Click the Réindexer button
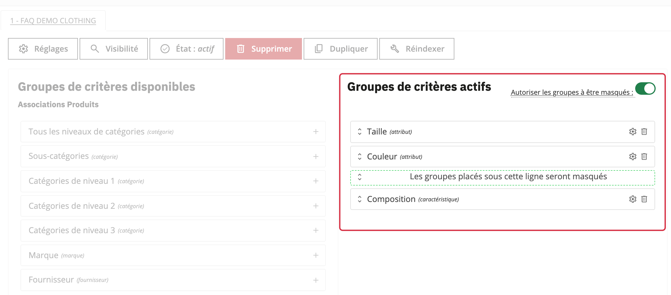This screenshot has height=295, width=671. pos(417,49)
